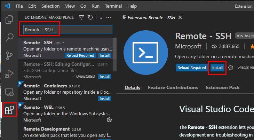Click Reload Required on the details page

click(192, 68)
